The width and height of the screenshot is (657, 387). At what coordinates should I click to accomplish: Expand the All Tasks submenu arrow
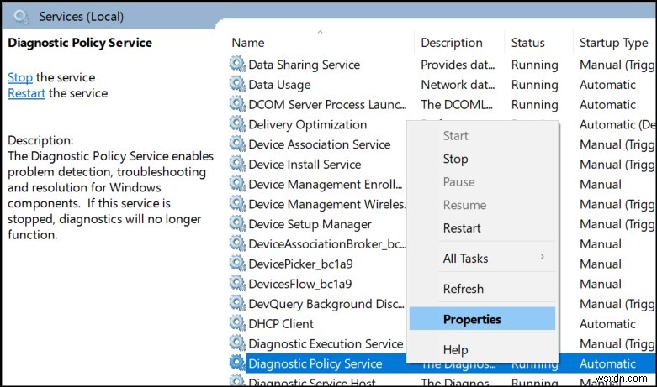click(x=542, y=257)
